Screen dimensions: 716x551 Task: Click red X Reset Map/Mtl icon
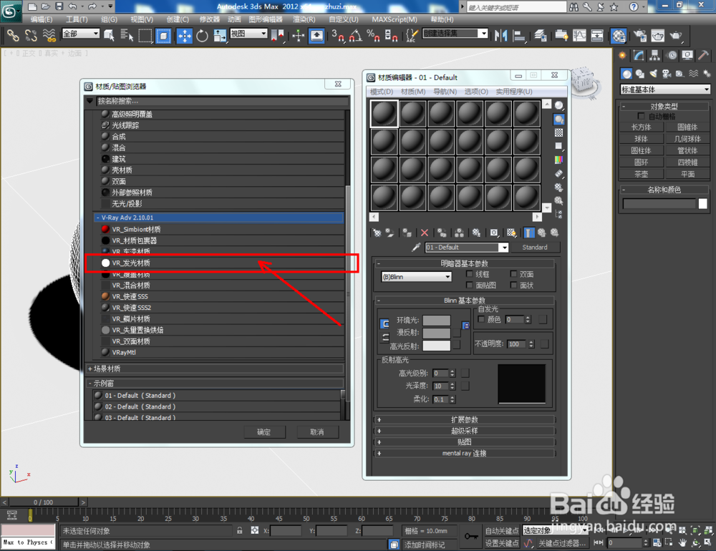point(424,233)
